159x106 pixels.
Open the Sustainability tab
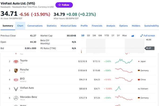[x=151, y=26]
